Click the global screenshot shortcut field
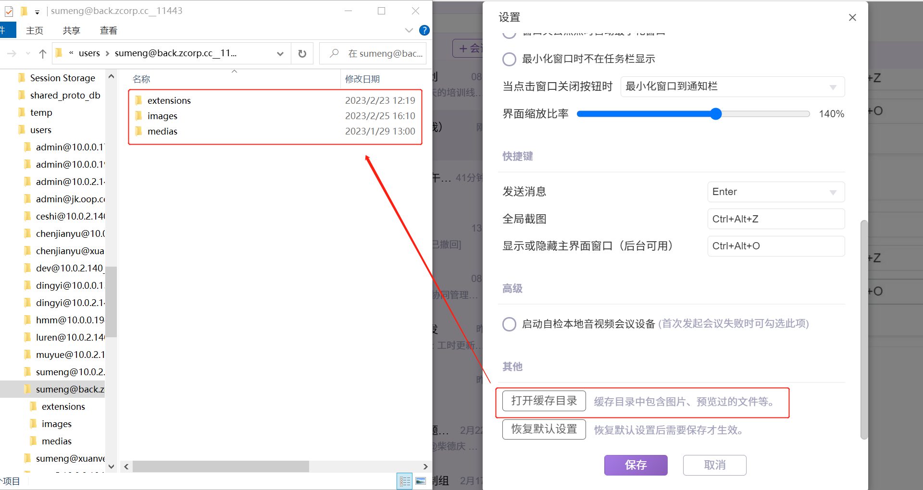This screenshot has width=923, height=490. pyautogui.click(x=775, y=219)
